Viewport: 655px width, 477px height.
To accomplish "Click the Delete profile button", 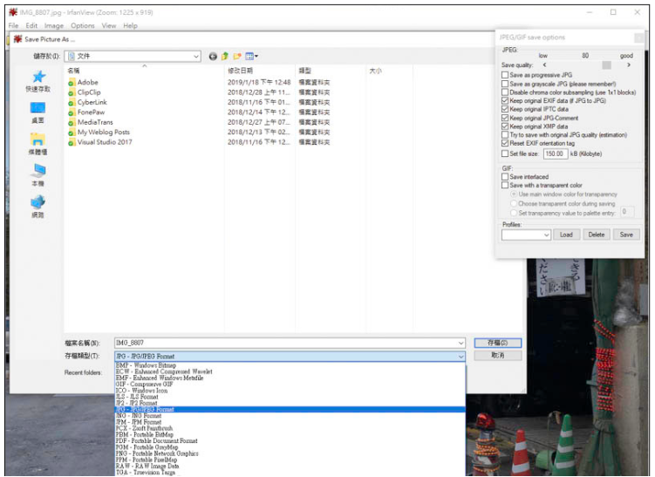I will pyautogui.click(x=596, y=235).
